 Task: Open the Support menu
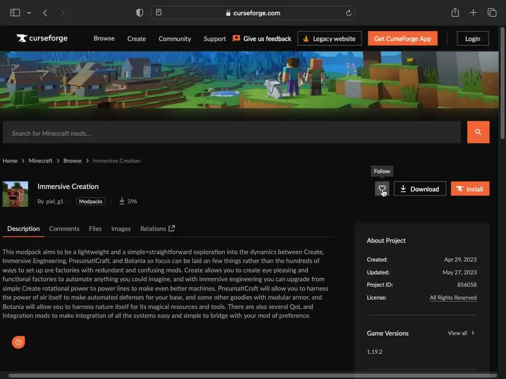[x=214, y=38]
